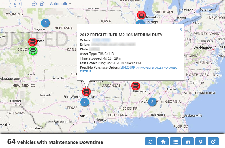This screenshot has height=148, width=225.
Task: Click Last Device Ping 05/31/2016 timestamp
Action: 124,63
